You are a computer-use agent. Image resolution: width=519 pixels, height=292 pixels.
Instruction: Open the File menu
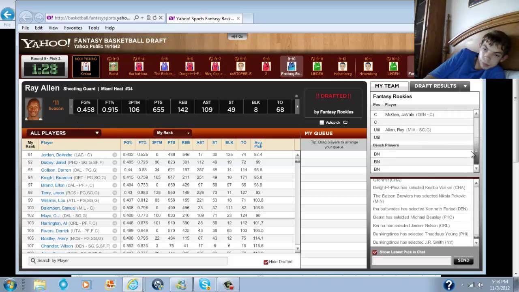pyautogui.click(x=25, y=28)
